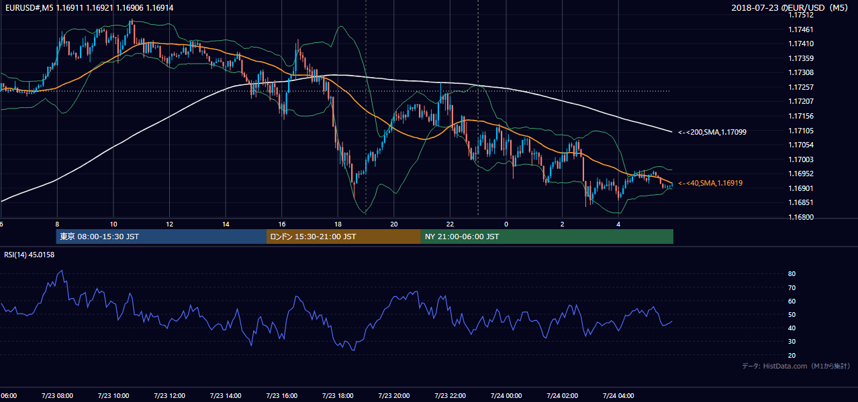This screenshot has height=402, width=858.
Task: Click the ロンドン 15:30-21:00 JST session bar
Action: pos(343,237)
